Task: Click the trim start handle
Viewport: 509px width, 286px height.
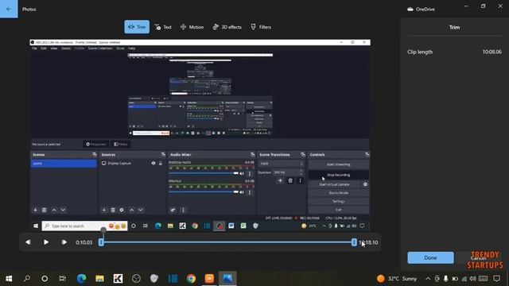Action: pos(101,242)
